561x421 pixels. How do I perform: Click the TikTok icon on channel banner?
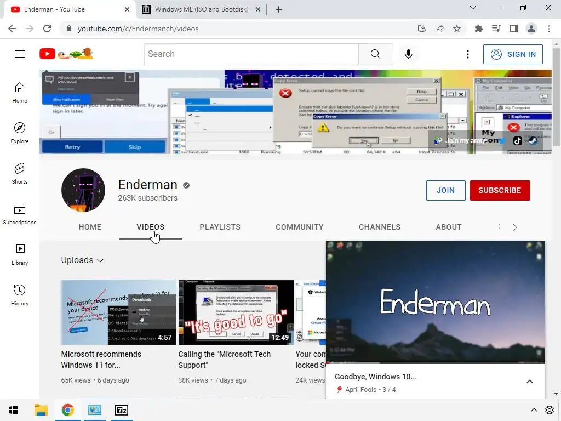[517, 141]
